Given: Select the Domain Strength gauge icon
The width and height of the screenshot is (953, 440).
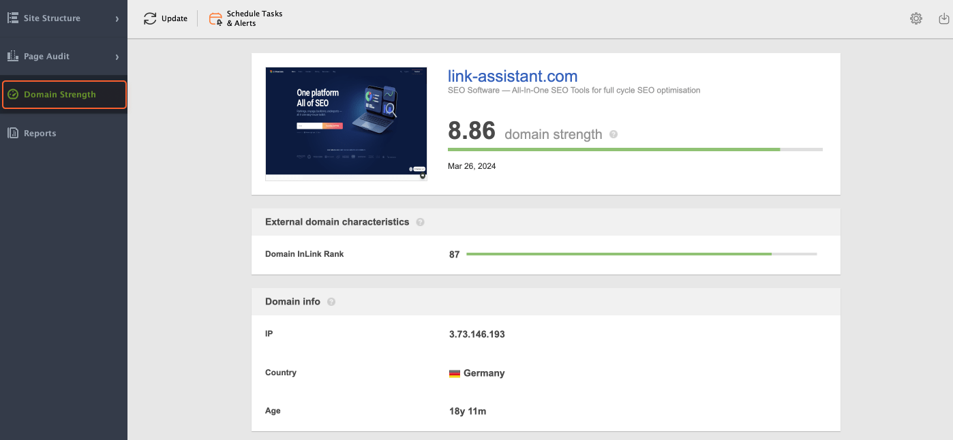Looking at the screenshot, I should point(12,95).
